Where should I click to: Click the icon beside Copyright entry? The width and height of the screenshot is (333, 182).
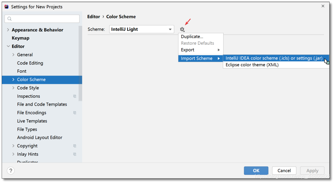point(75,146)
